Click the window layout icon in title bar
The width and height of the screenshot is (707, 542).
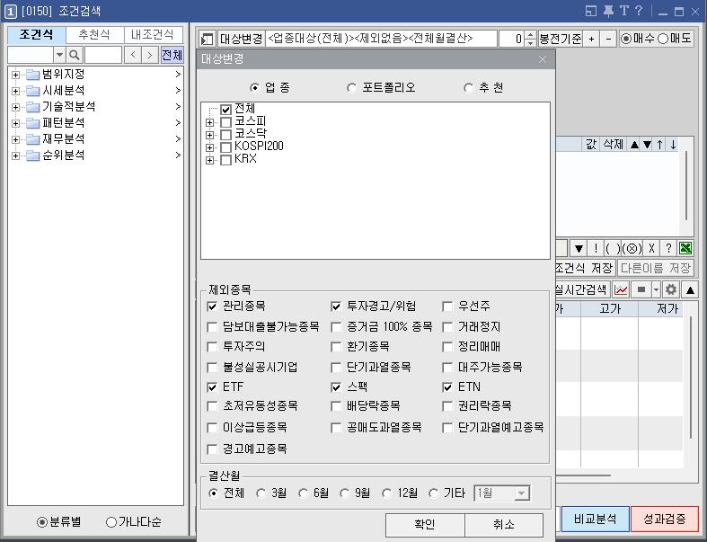tap(591, 11)
